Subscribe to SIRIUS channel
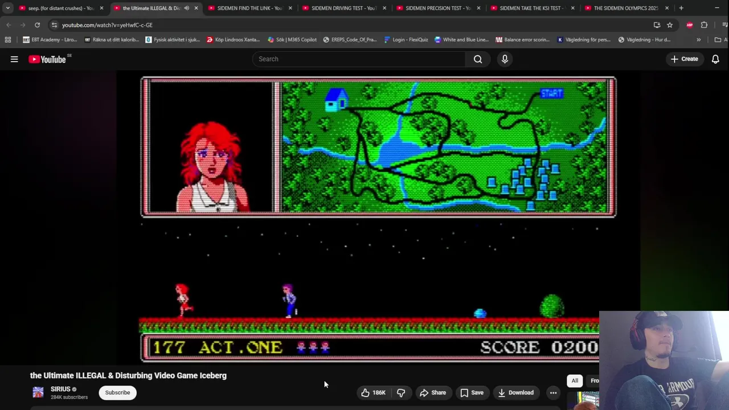 117,392
